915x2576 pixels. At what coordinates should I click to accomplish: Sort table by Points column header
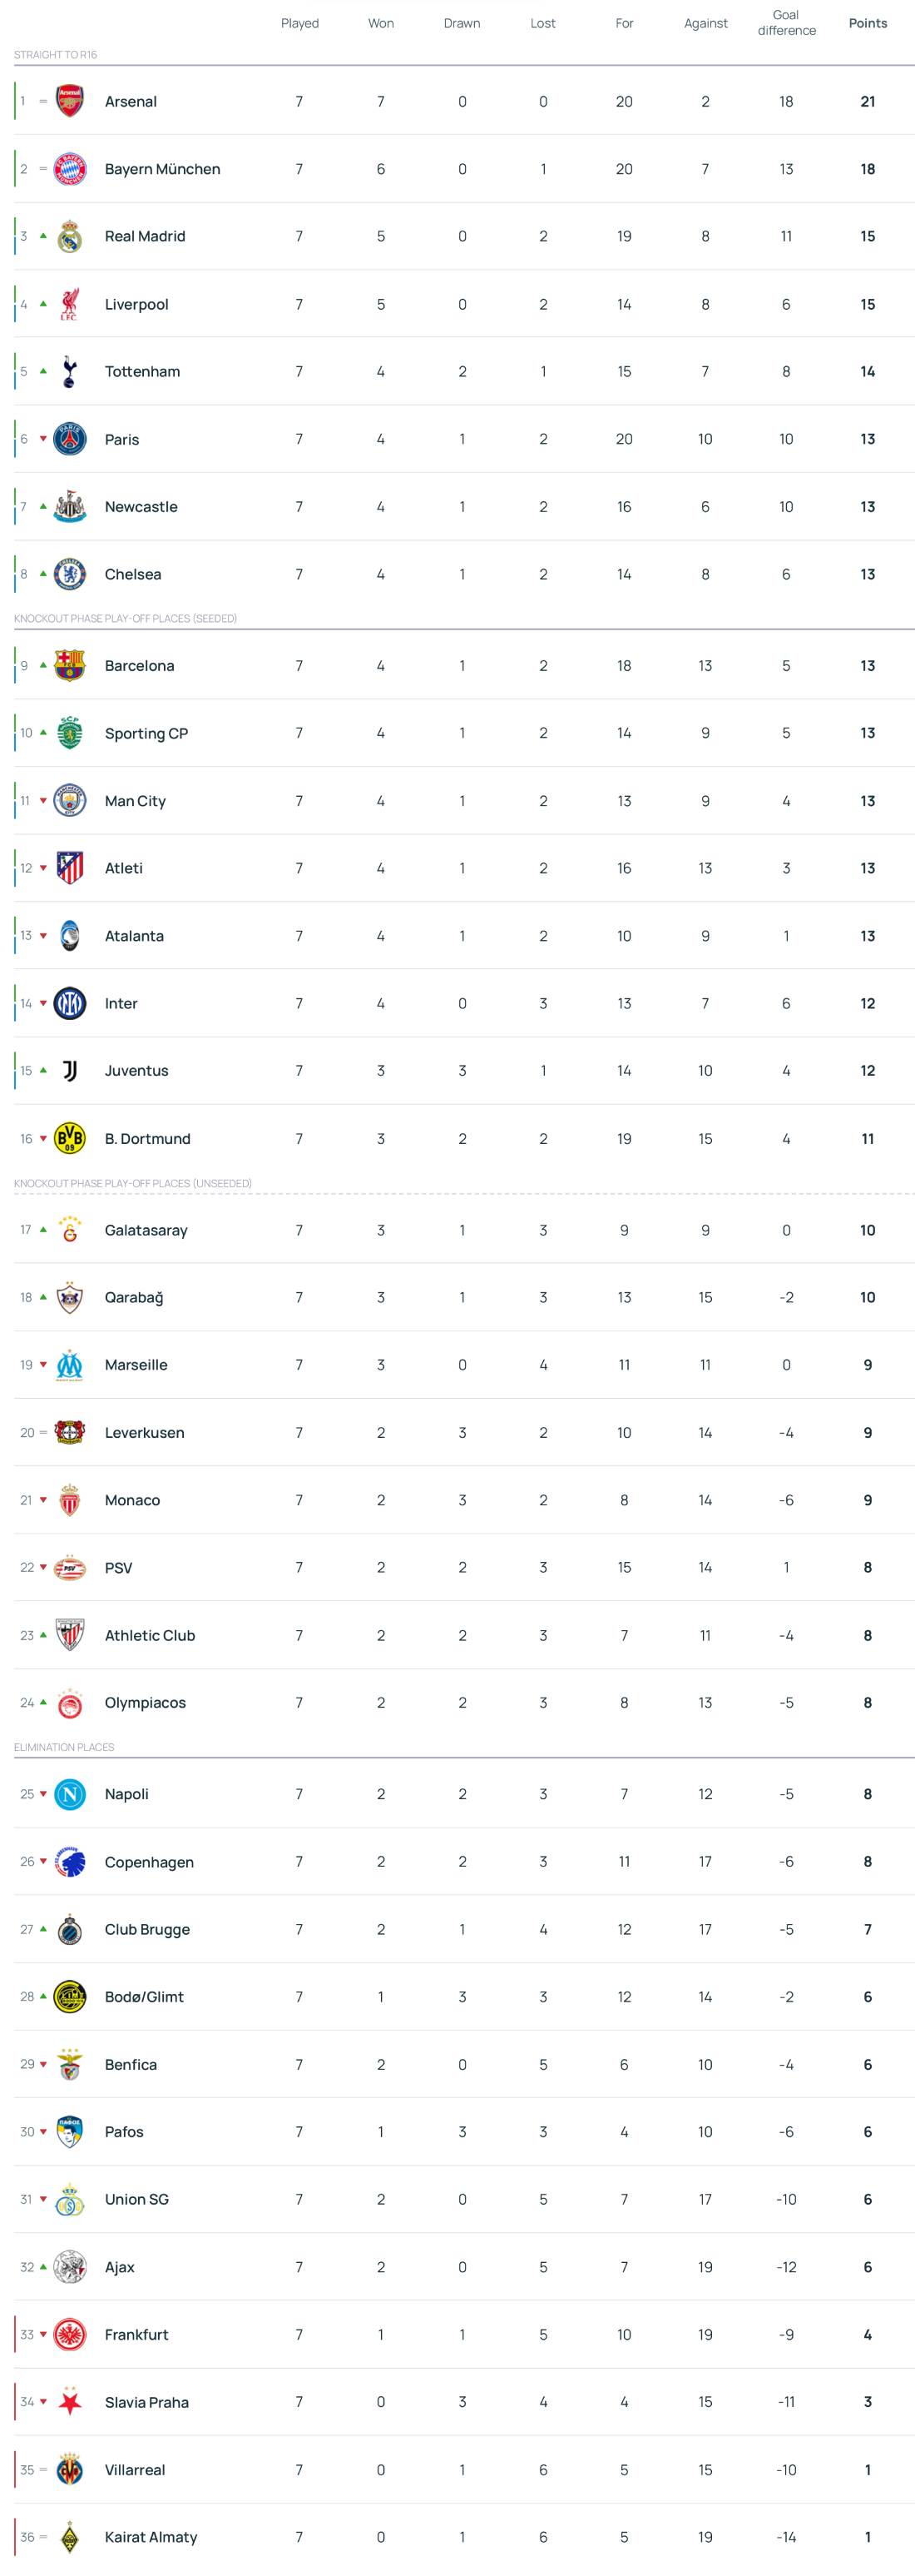(x=867, y=23)
